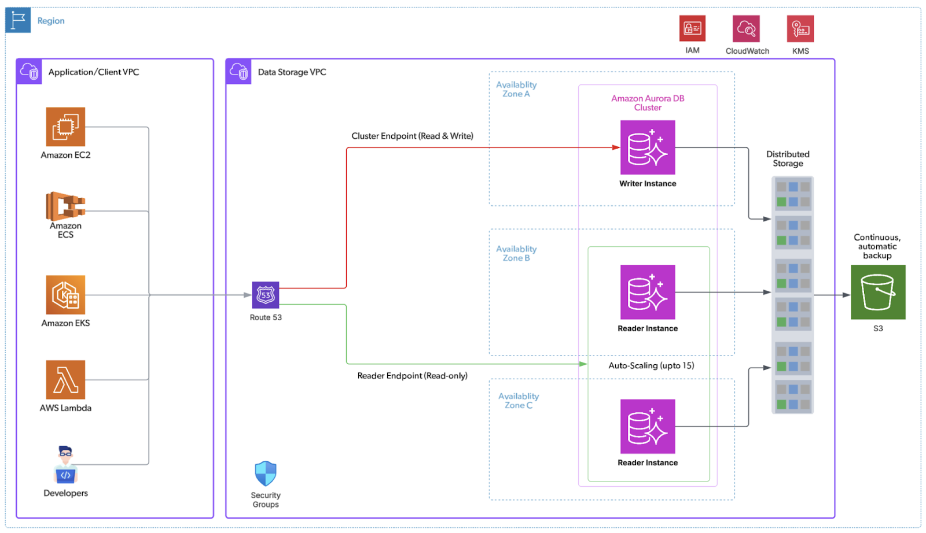Click 'Cluster Endpoint (Read & Write)' label
The height and width of the screenshot is (533, 926).
coord(413,136)
